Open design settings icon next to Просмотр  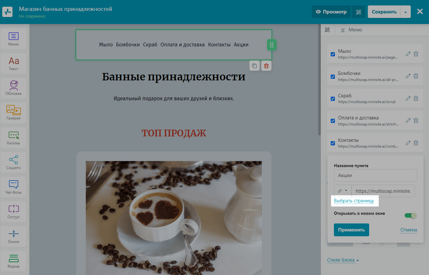tap(359, 12)
